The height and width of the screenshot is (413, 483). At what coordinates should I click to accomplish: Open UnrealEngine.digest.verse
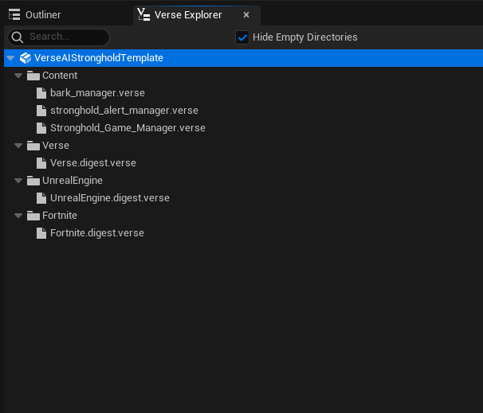(110, 198)
